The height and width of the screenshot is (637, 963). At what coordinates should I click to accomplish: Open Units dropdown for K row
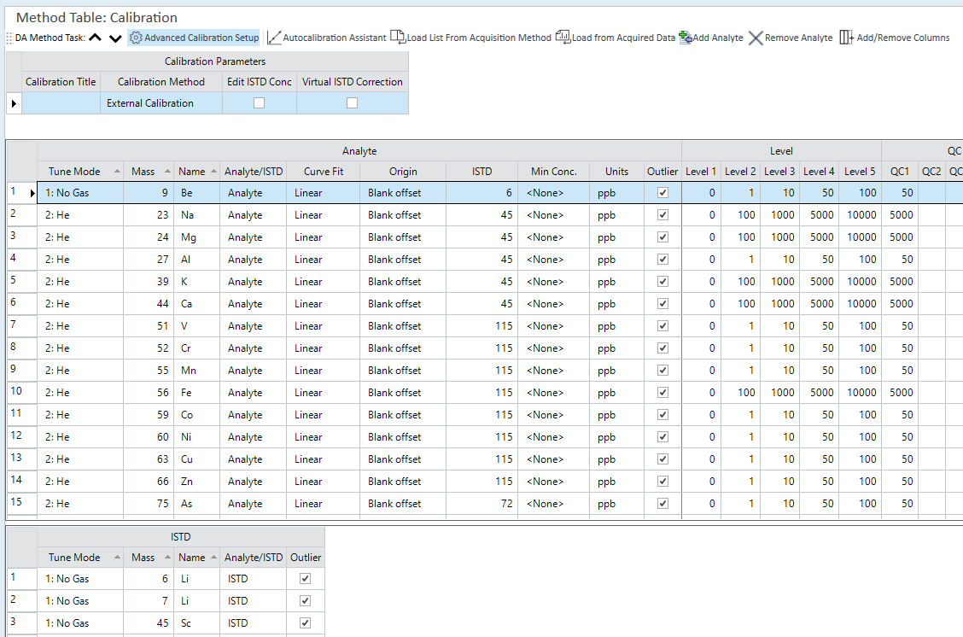click(616, 281)
